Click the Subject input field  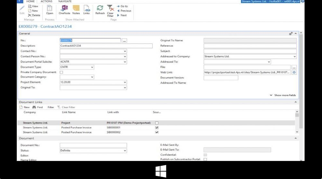point(250,51)
